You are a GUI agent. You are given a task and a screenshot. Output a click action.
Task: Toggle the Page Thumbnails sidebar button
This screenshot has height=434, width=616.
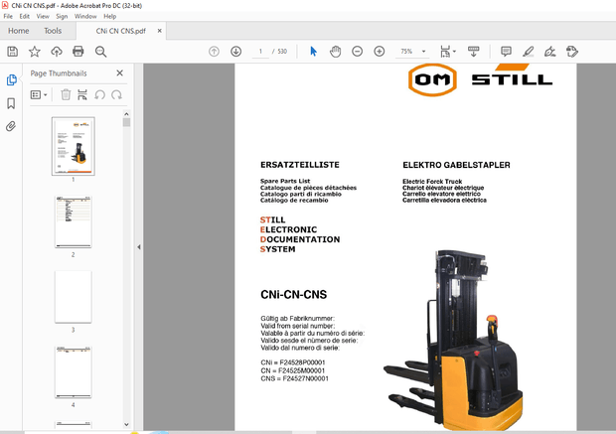12,80
